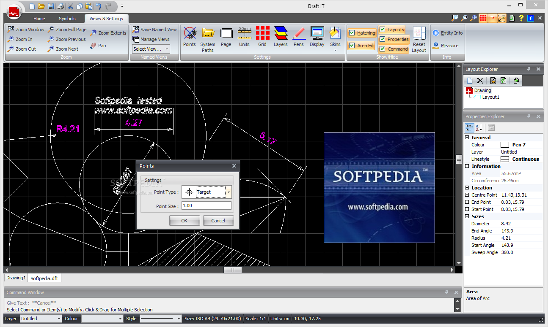Open System Paths settings

coord(208,40)
